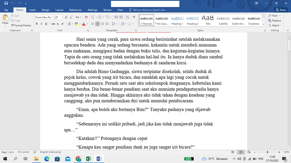Toggle Italic formatting
The height and width of the screenshot is (163, 291).
[x=41, y=24]
